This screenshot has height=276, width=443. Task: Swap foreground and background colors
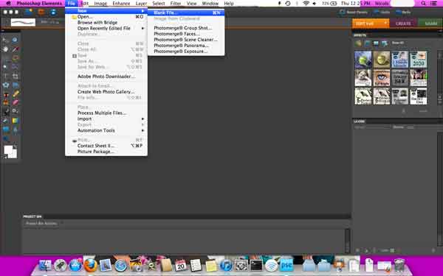click(x=16, y=147)
